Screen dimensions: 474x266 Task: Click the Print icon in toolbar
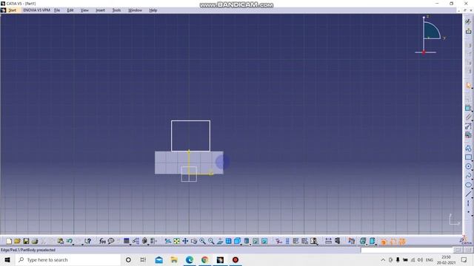point(35,241)
